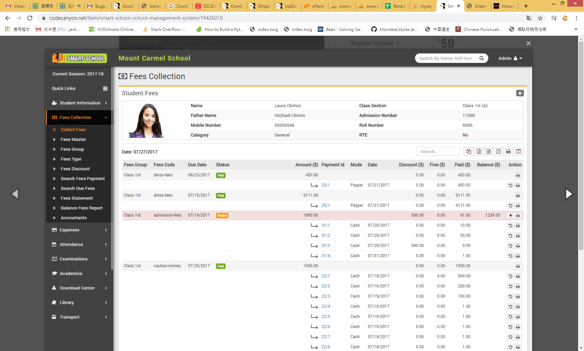Open payment ID link 25/1
This screenshot has height=351, width=584.
325,205
